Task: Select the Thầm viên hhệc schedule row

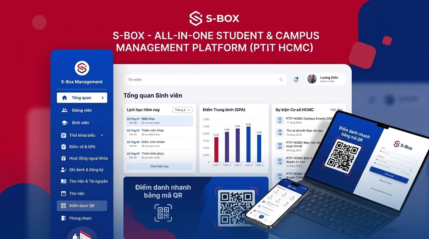Action: coord(160,132)
